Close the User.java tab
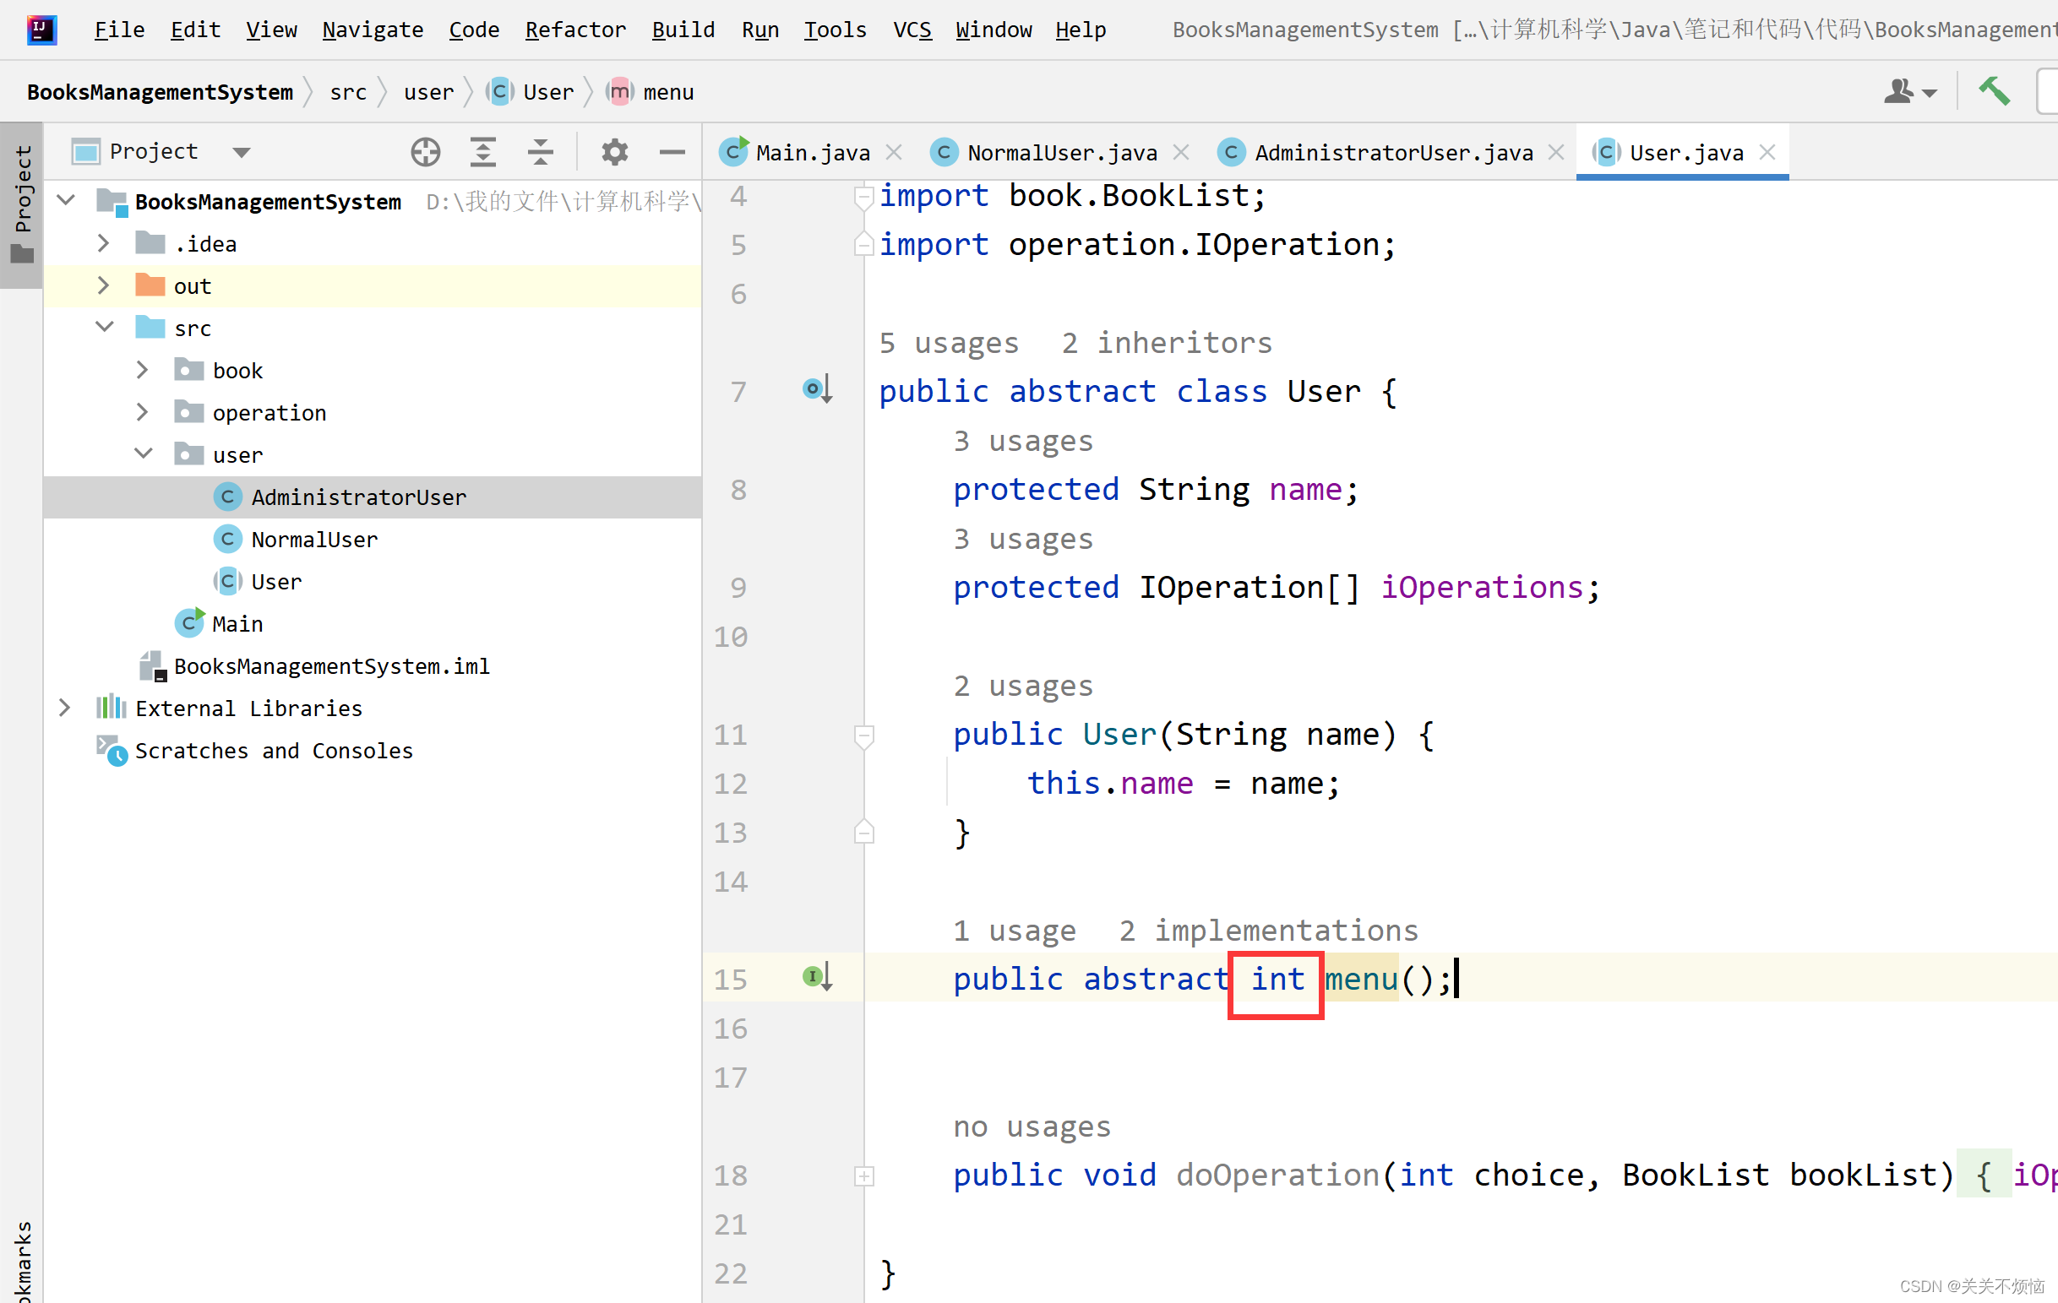The width and height of the screenshot is (2058, 1303). 1767,152
